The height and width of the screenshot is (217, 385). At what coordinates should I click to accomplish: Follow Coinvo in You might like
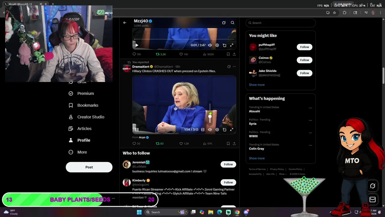[304, 60]
